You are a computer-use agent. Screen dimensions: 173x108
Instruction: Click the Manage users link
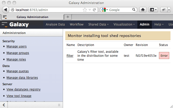pos(17,46)
